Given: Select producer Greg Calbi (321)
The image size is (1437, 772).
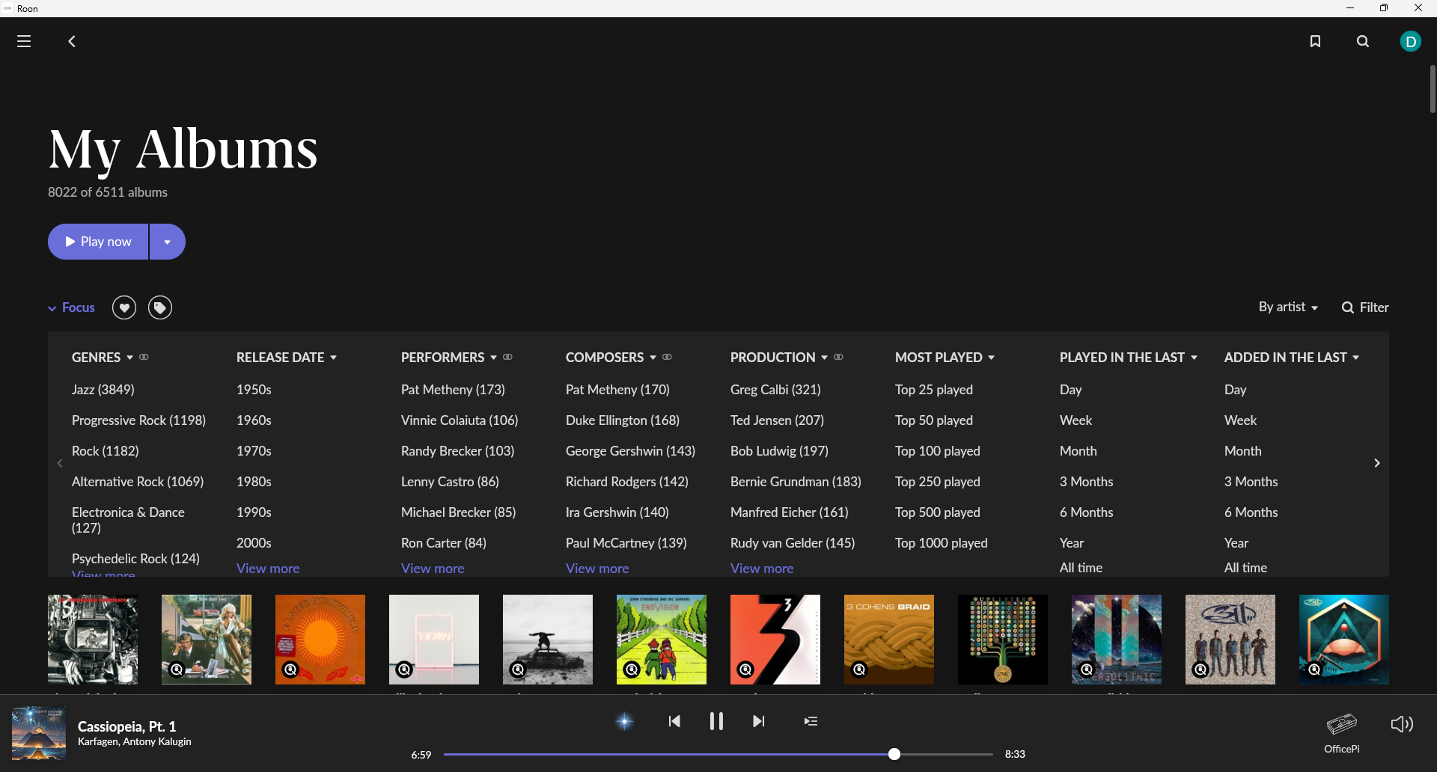Looking at the screenshot, I should (775, 390).
